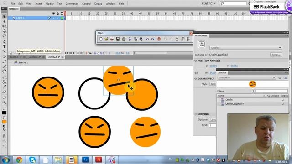Screen dimensions: 292x164
Task: Collapse the Position and Size section
Action: click(196, 61)
